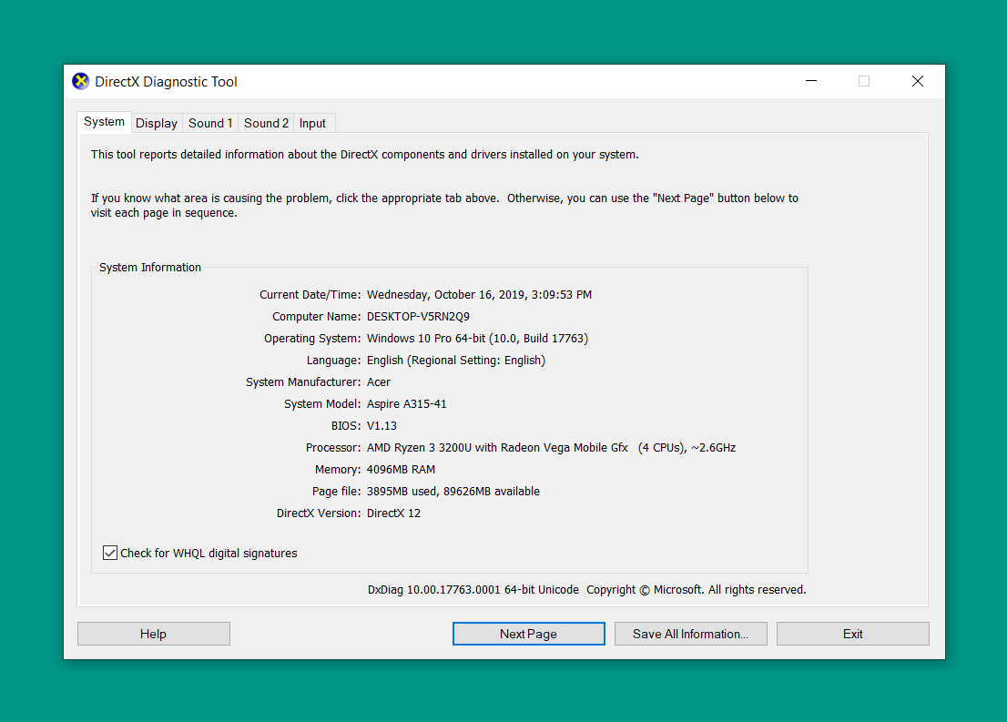Click the date value Wednesday, October 16, 2019
The width and height of the screenshot is (1007, 722).
479,295
